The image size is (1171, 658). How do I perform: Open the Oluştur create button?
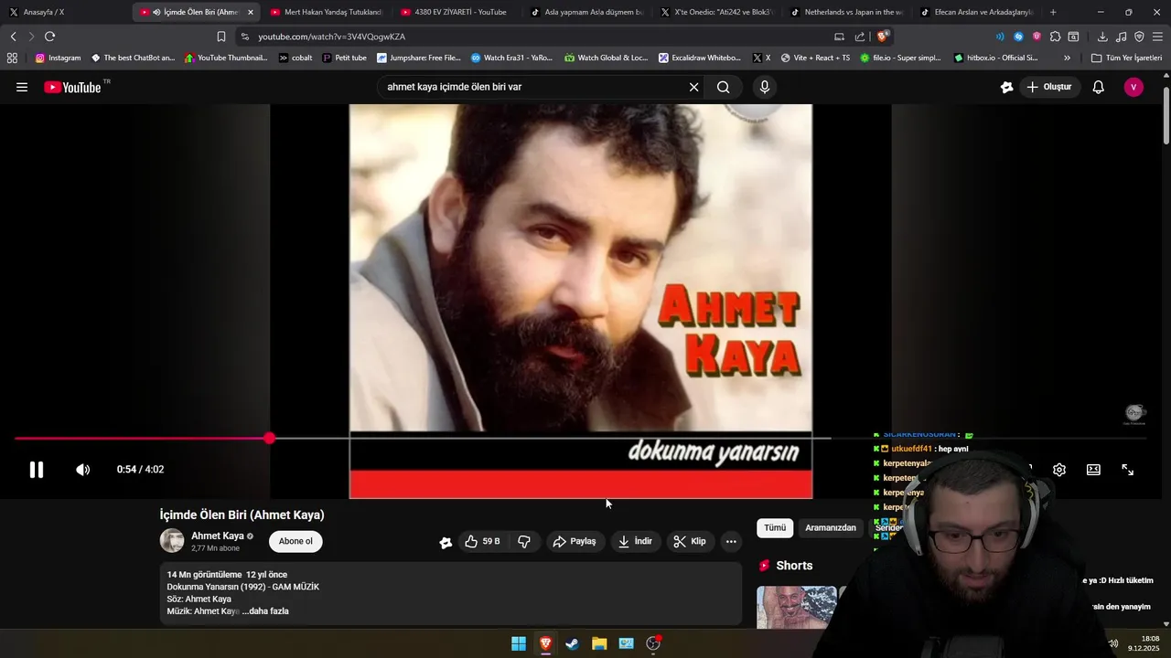pos(1048,88)
